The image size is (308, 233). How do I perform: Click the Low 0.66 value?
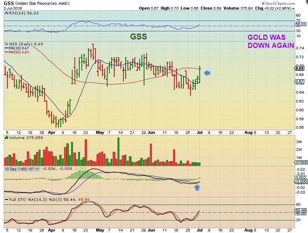pyautogui.click(x=190, y=8)
